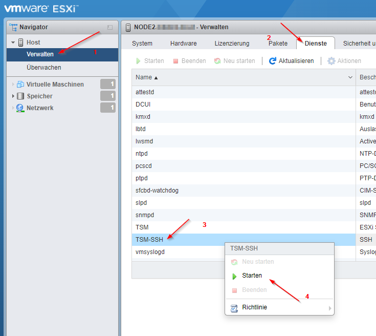376x336 pixels.
Task: Open the Richtlinie submenu arrow
Action: pyautogui.click(x=330, y=308)
